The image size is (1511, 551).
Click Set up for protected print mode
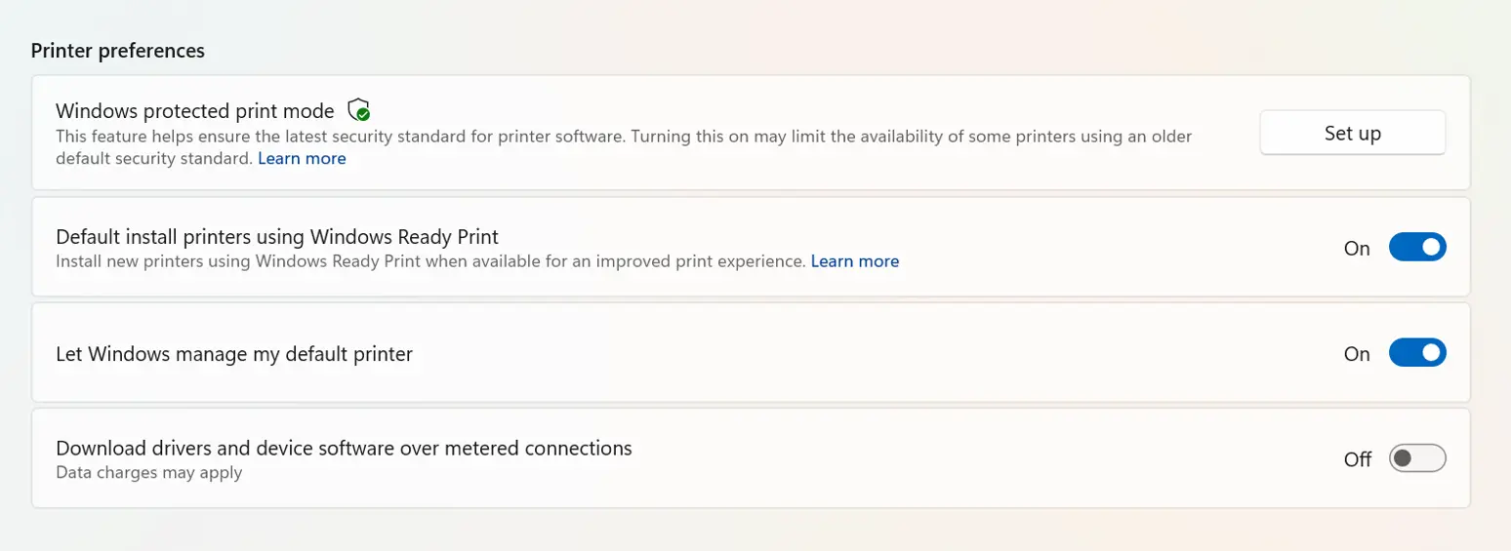coord(1352,133)
